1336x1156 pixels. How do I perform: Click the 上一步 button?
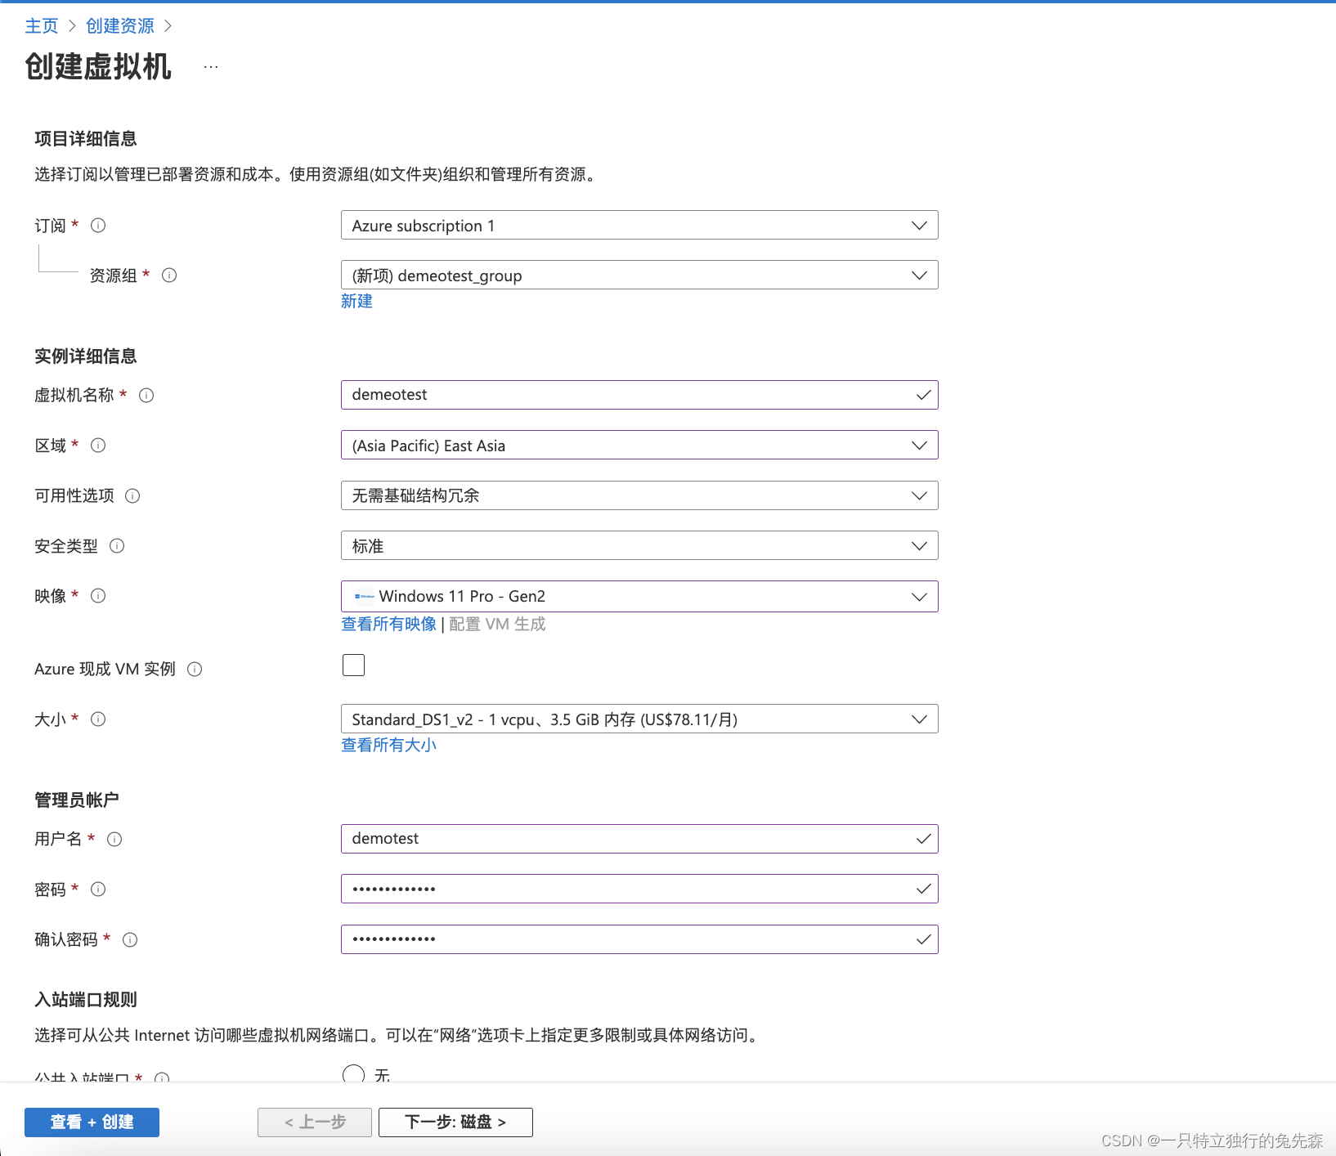point(315,1122)
